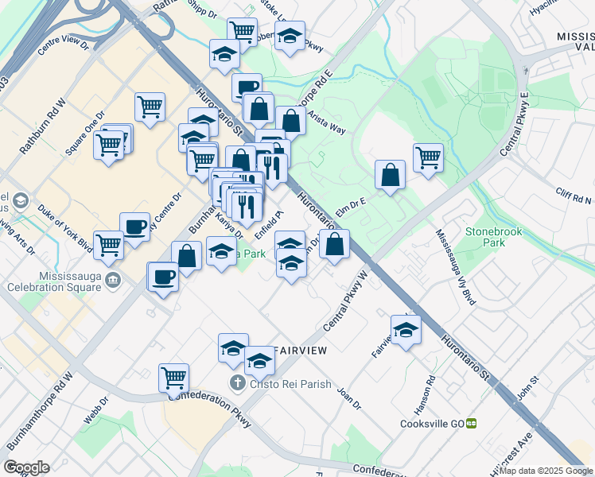Click the Hurontario St label near John St
This screenshot has height=477, width=595.
[x=465, y=357]
